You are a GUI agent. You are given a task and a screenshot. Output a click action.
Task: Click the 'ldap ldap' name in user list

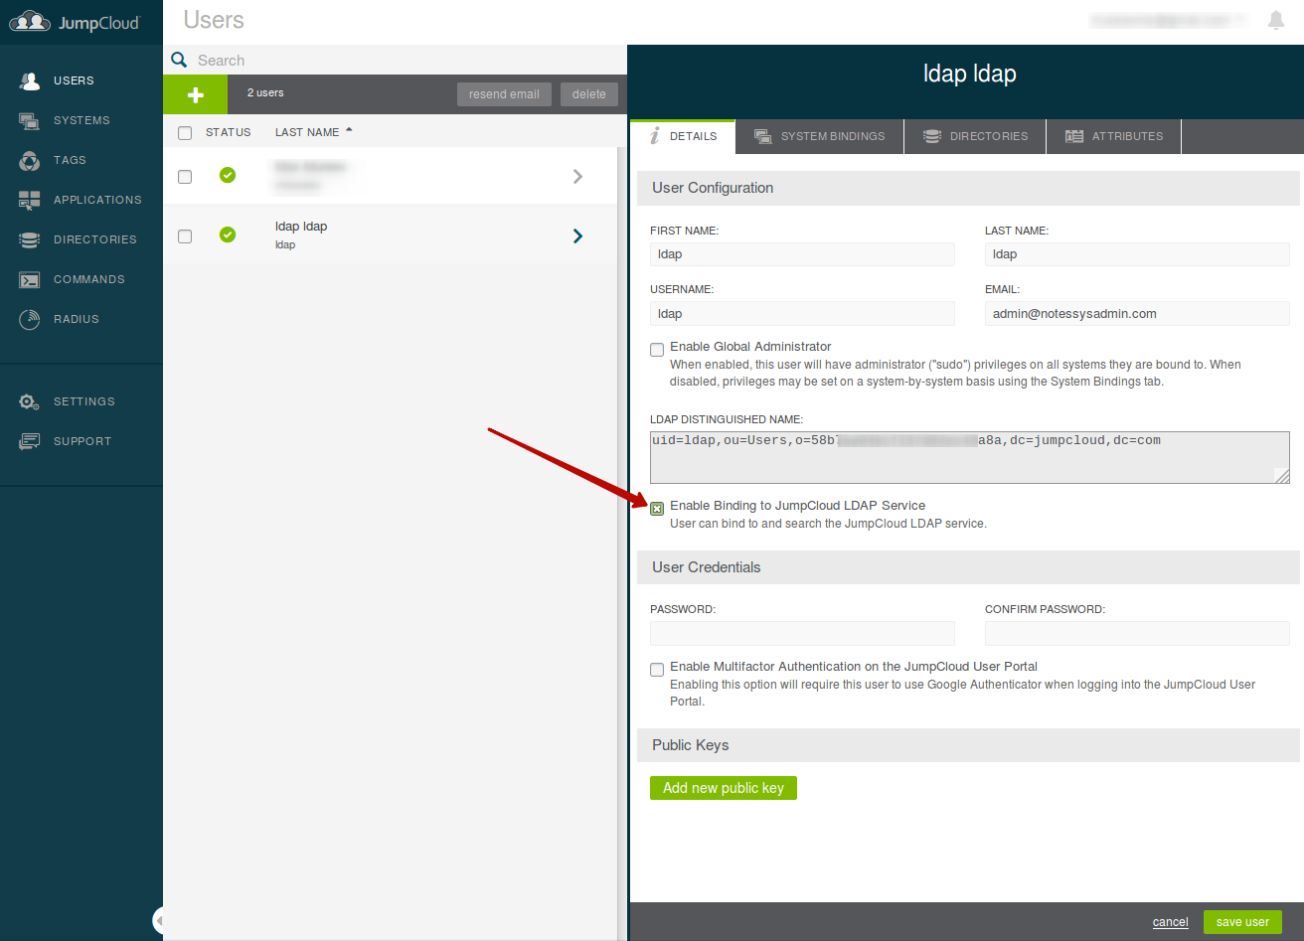[301, 227]
